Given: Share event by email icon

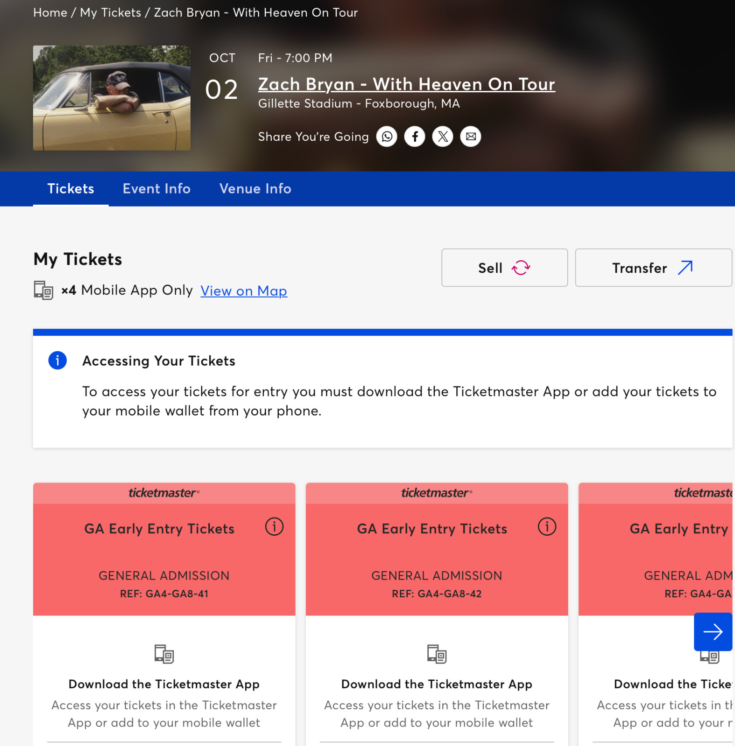Looking at the screenshot, I should (471, 137).
